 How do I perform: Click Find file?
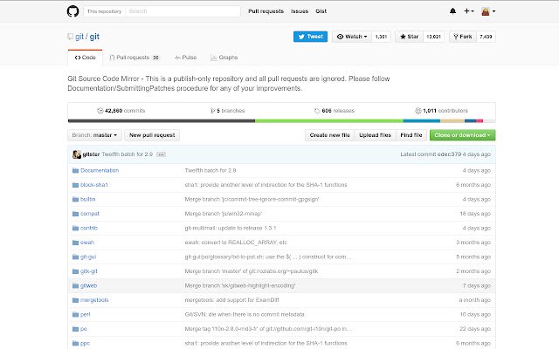(x=411, y=135)
